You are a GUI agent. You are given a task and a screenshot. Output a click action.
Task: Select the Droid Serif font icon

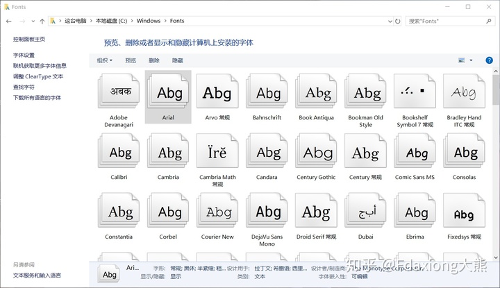click(x=316, y=210)
